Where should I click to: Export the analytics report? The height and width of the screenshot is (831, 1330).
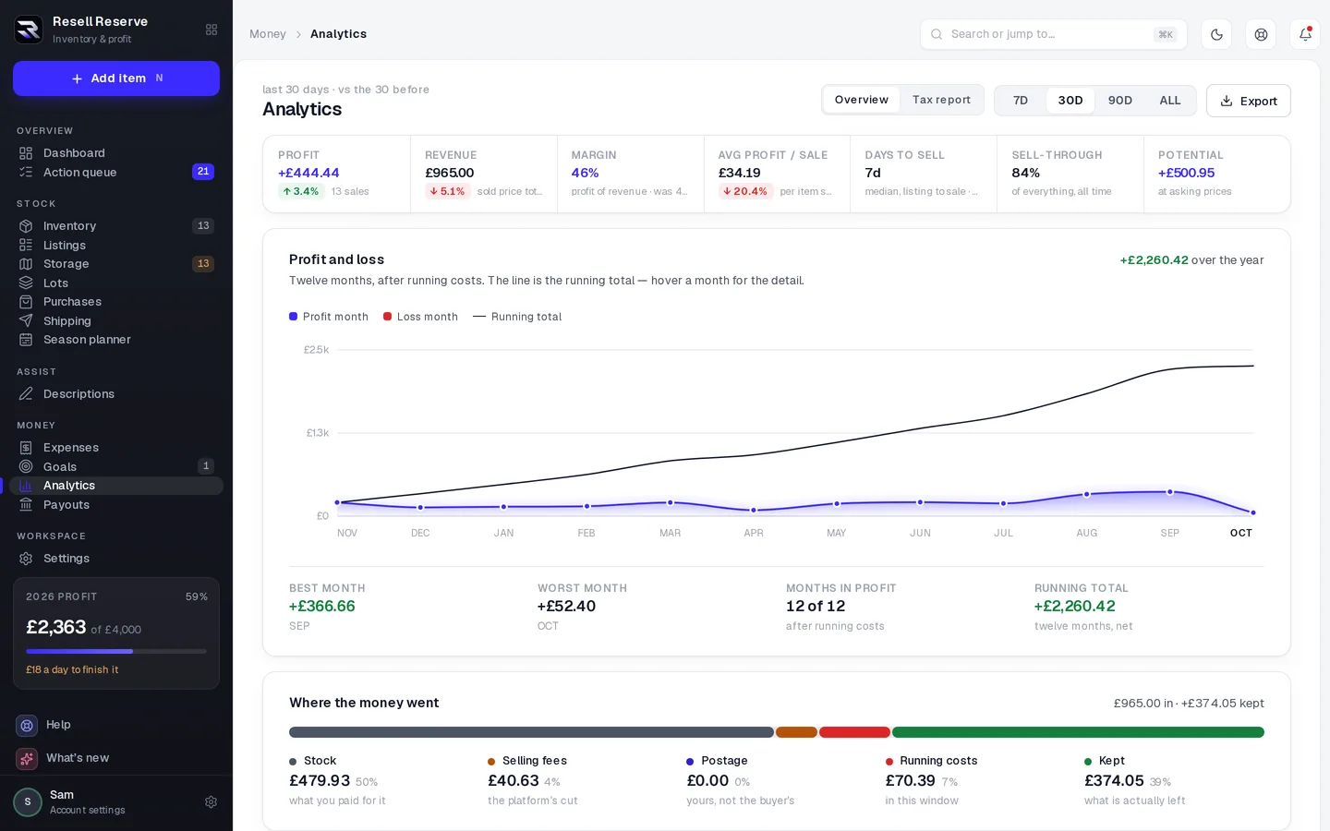(x=1248, y=101)
